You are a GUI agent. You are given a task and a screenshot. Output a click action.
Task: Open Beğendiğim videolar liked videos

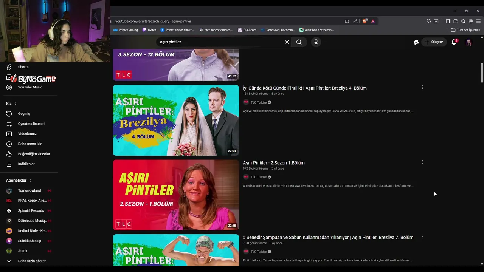click(x=34, y=154)
